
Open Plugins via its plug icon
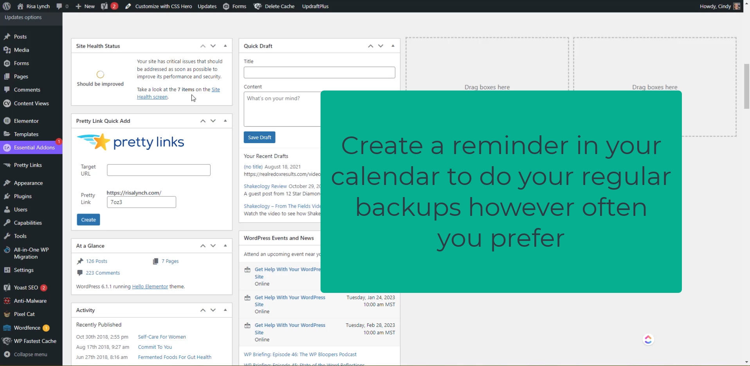point(7,196)
